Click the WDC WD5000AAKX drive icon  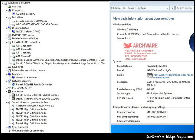point(13,25)
